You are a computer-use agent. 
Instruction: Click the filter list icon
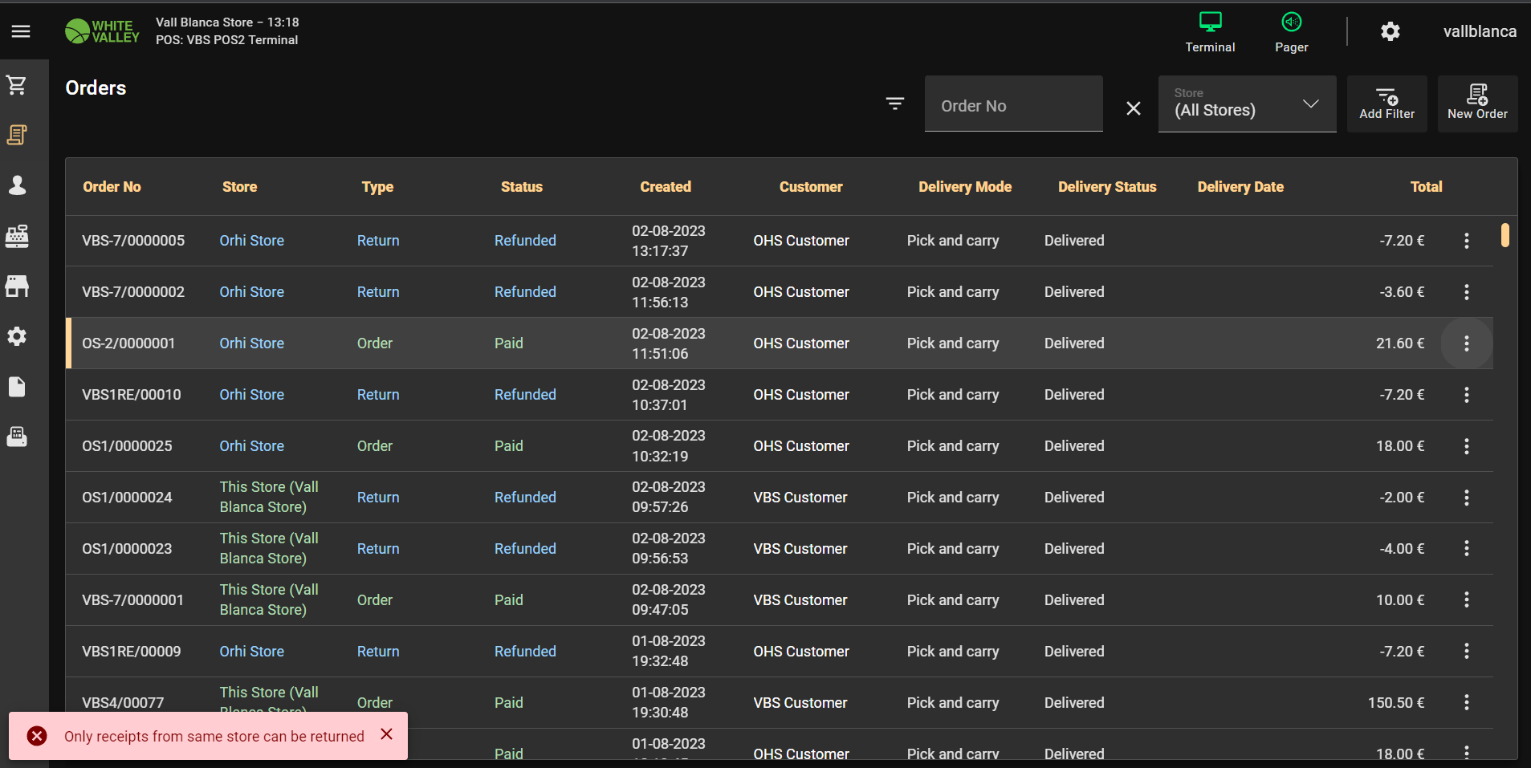click(x=894, y=104)
